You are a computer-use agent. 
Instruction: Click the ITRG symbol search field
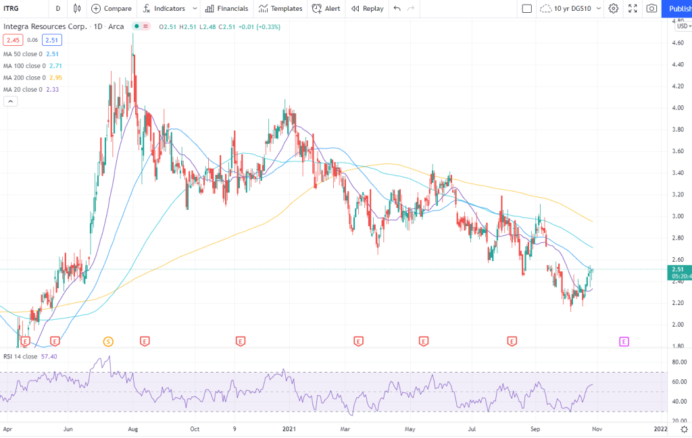20,9
